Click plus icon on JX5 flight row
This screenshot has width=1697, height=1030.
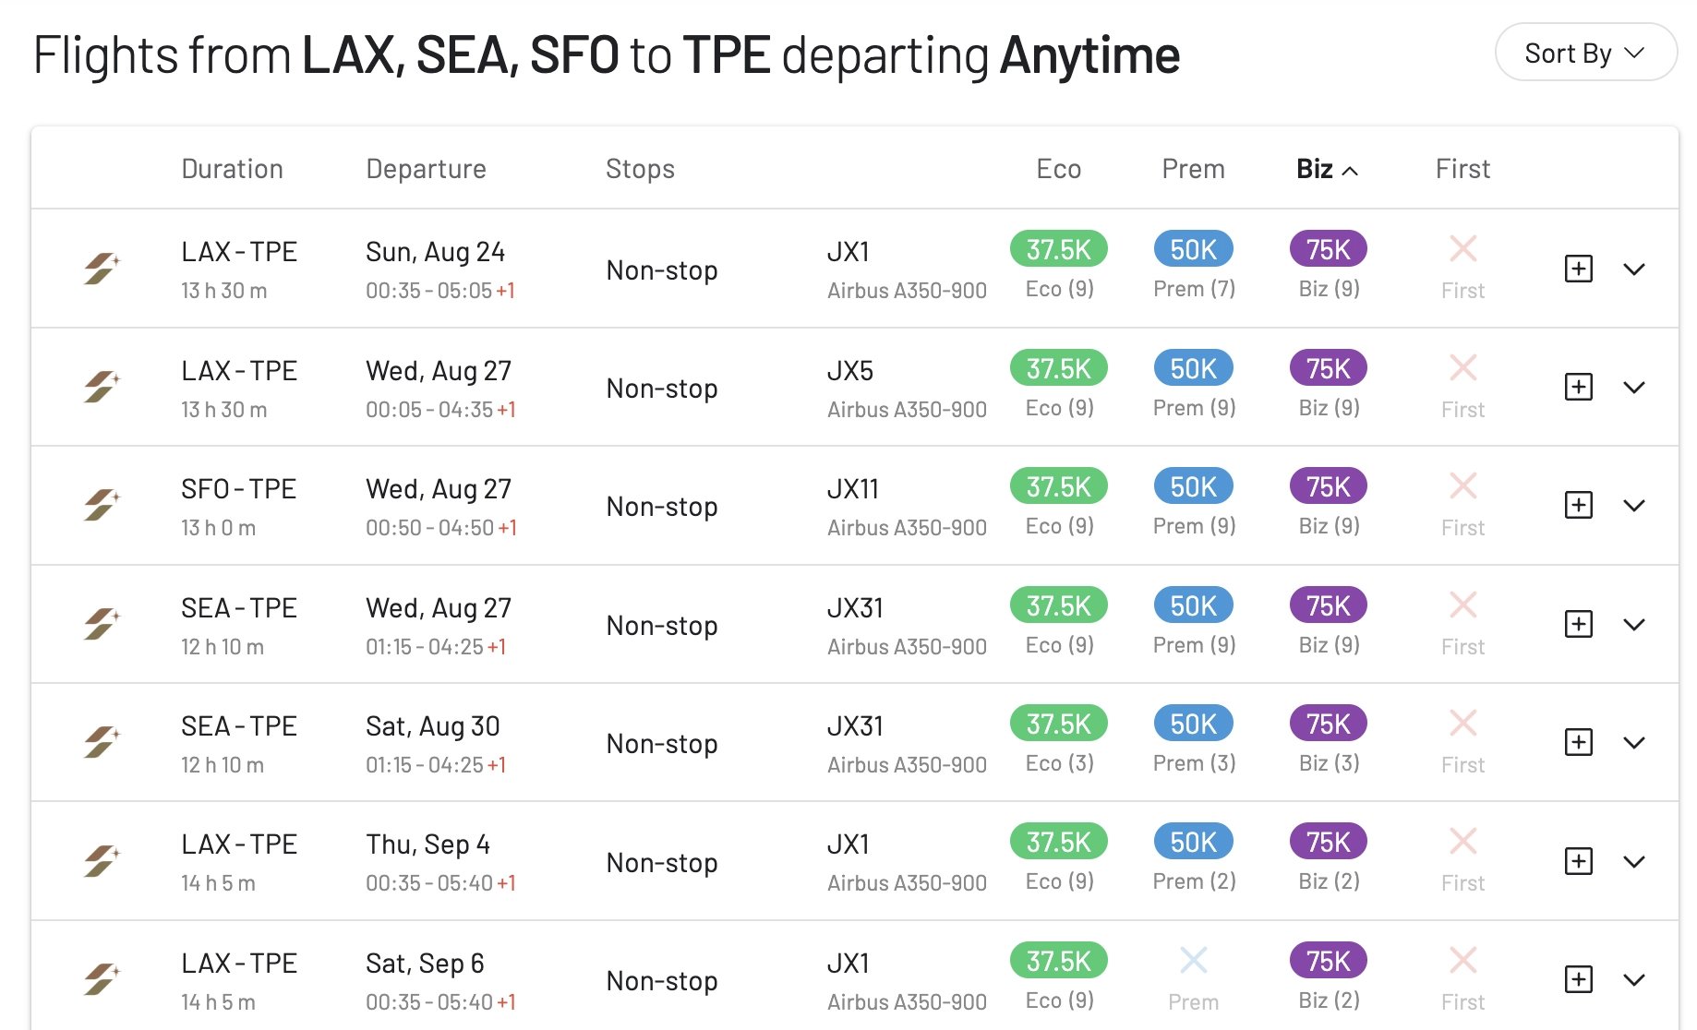[1578, 387]
